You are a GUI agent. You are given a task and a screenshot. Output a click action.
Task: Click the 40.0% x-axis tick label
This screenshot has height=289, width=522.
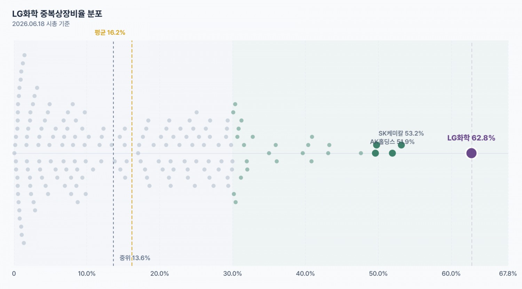tap(305, 274)
